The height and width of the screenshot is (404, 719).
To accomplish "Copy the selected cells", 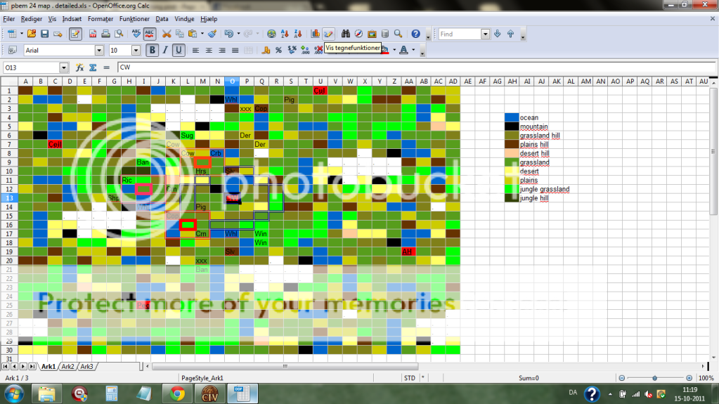I will pos(180,34).
